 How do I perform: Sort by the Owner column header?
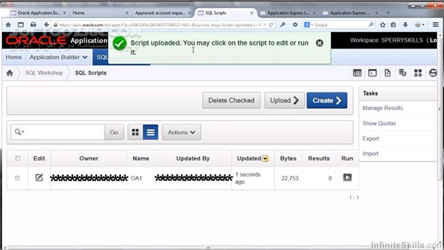click(89, 158)
